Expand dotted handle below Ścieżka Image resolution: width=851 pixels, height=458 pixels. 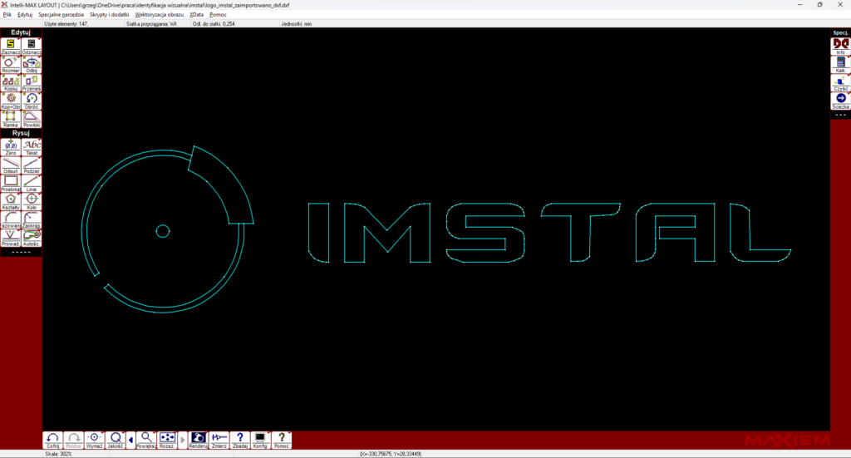click(840, 115)
